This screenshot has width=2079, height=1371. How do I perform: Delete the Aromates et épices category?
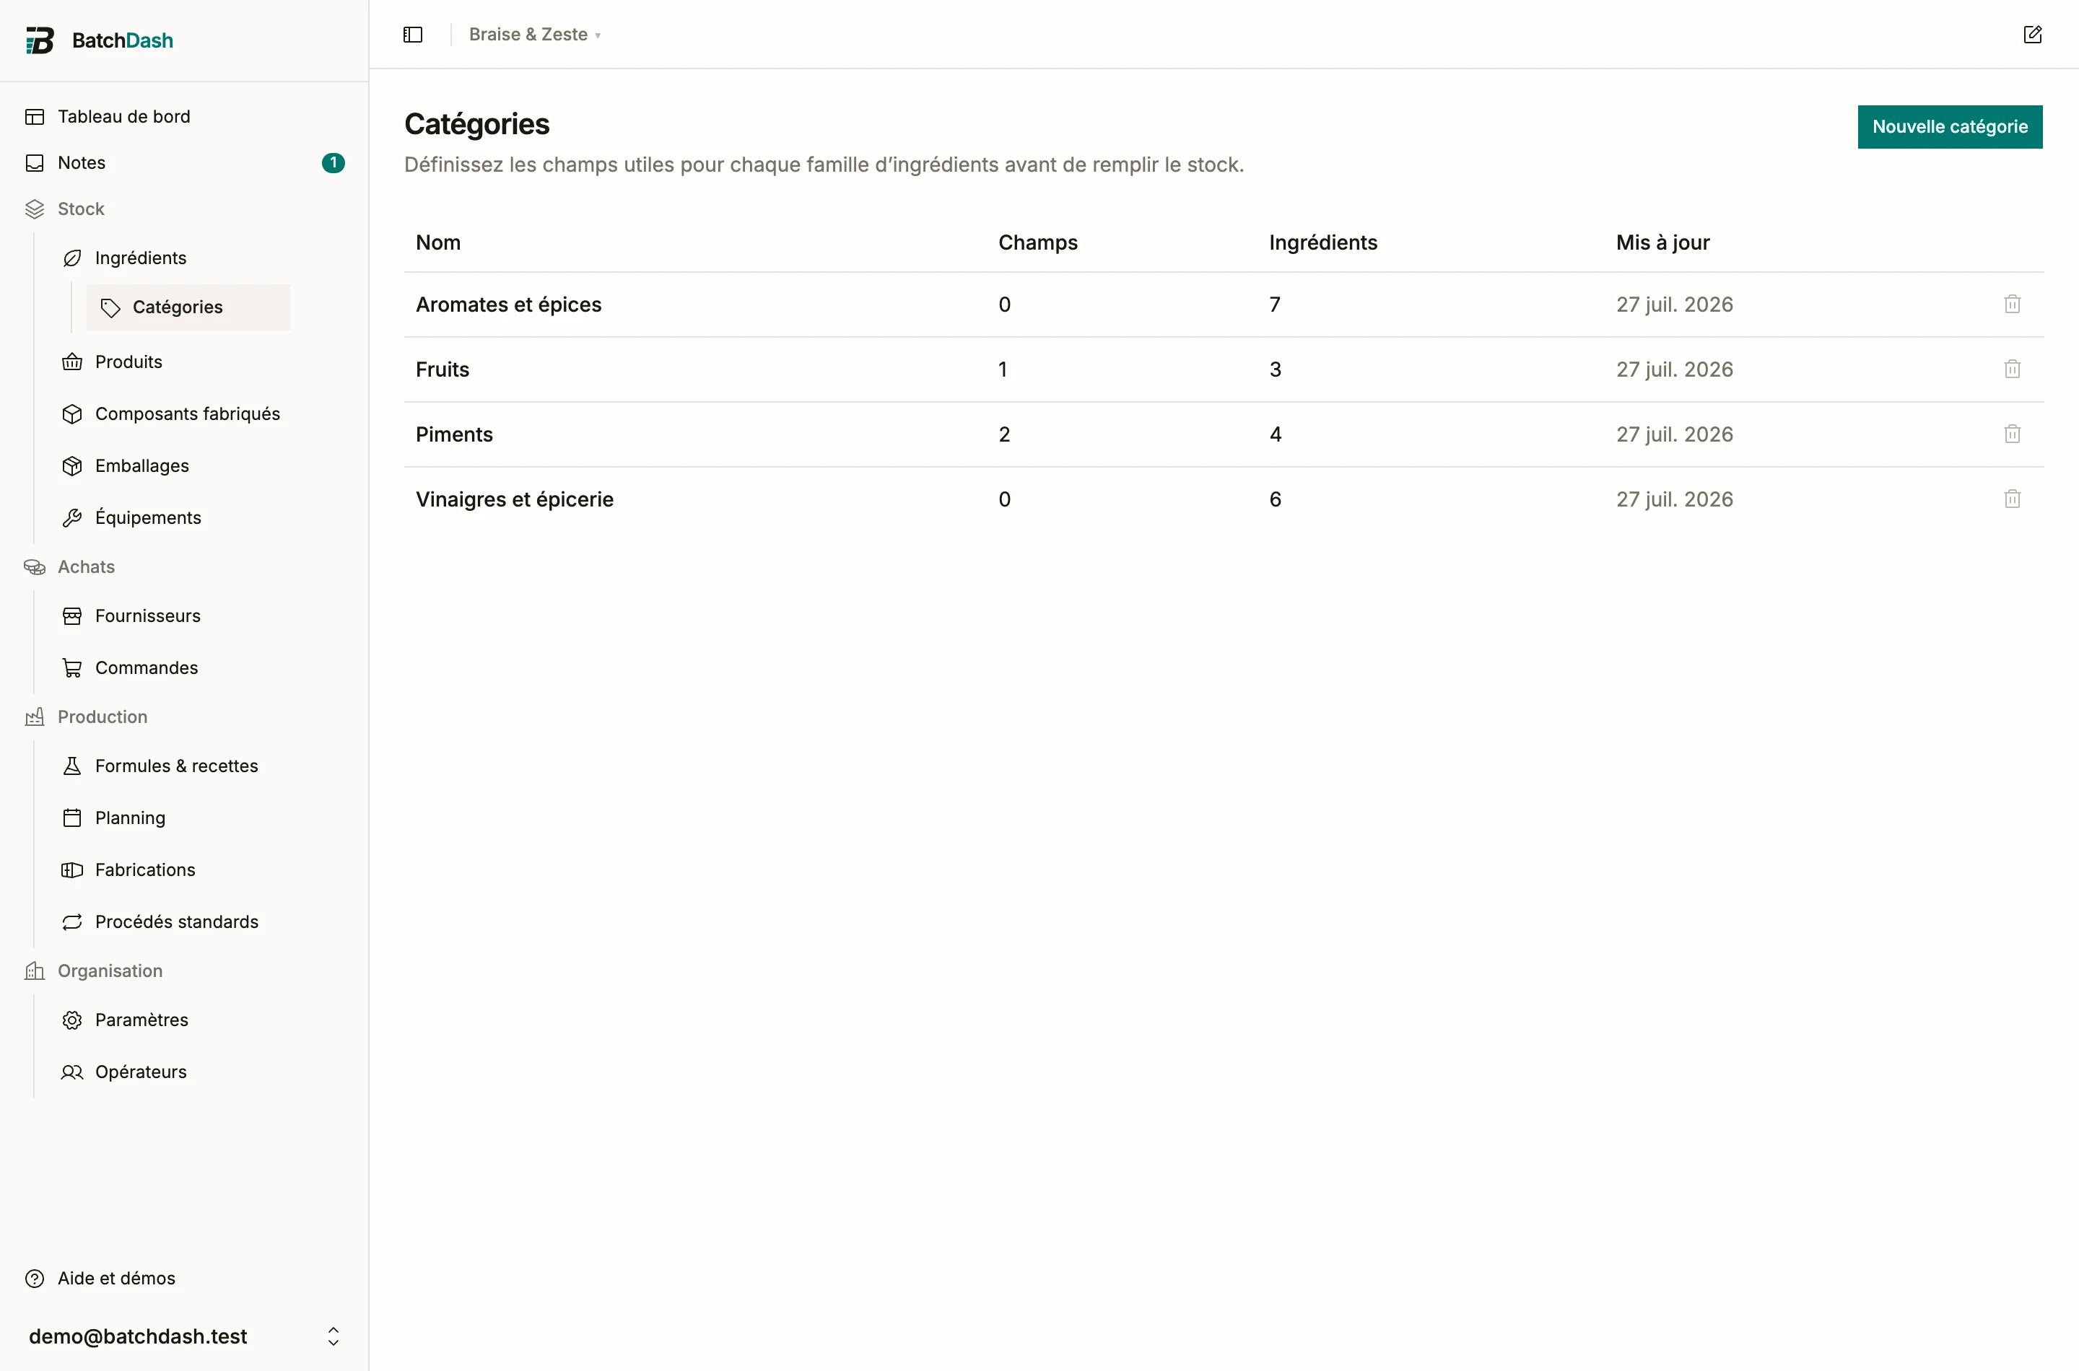(2012, 305)
